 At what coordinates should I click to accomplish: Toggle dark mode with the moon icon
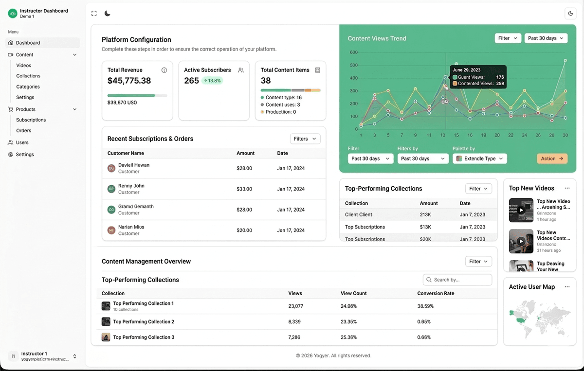click(108, 13)
